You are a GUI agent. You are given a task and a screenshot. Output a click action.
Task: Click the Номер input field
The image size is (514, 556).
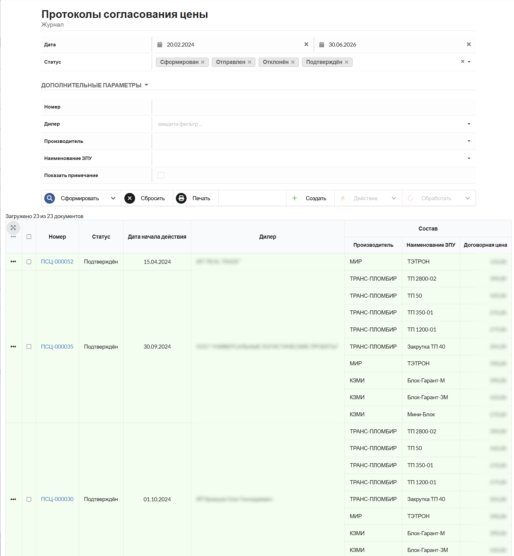(314, 107)
